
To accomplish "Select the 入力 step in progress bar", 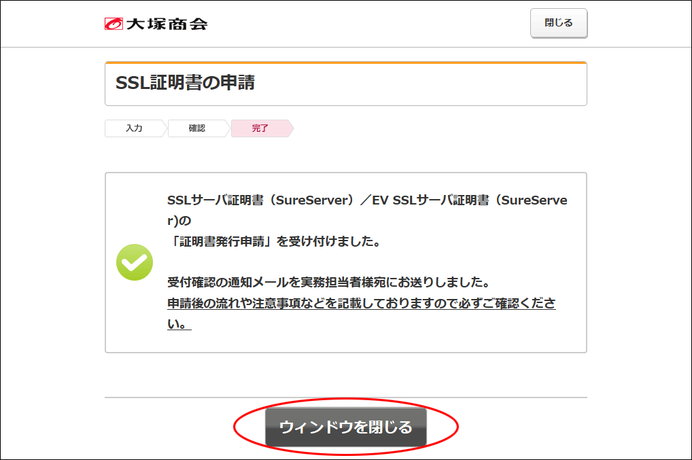I will click(x=135, y=128).
